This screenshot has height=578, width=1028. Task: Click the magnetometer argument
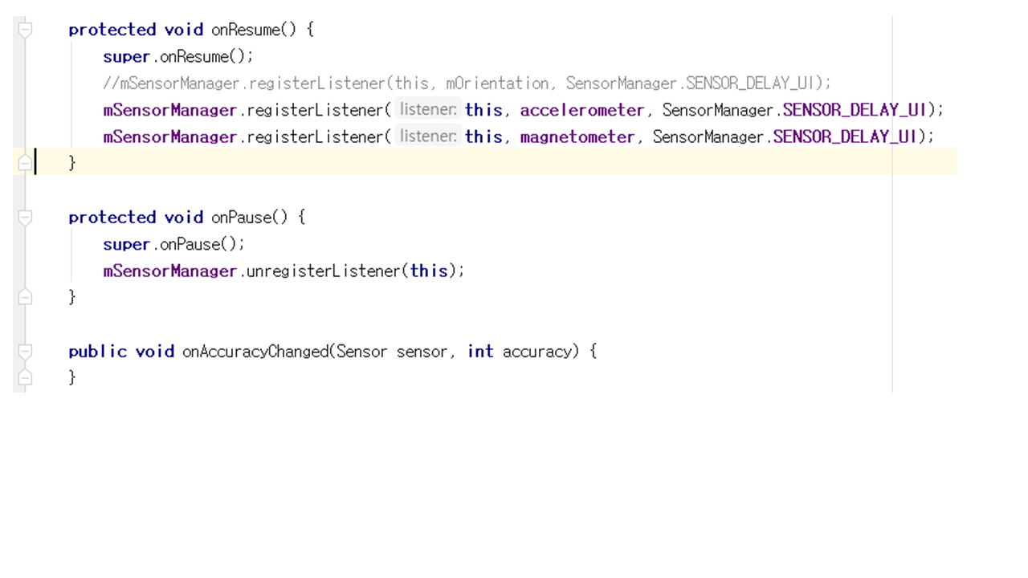577,137
